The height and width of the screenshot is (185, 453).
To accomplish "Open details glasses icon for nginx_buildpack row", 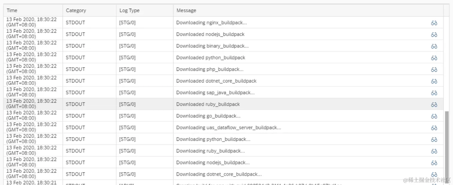I will (x=434, y=23).
